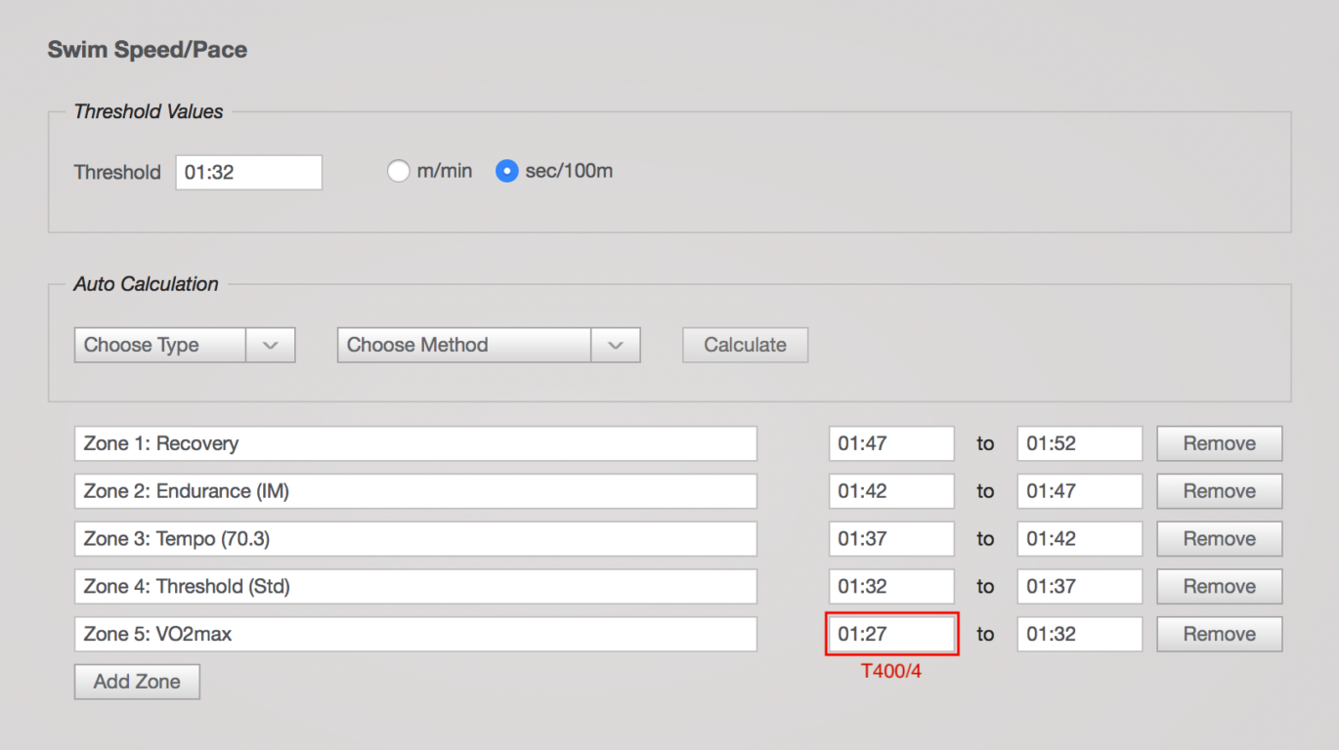This screenshot has width=1339, height=750.
Task: Click the Add Zone button
Action: coord(137,682)
